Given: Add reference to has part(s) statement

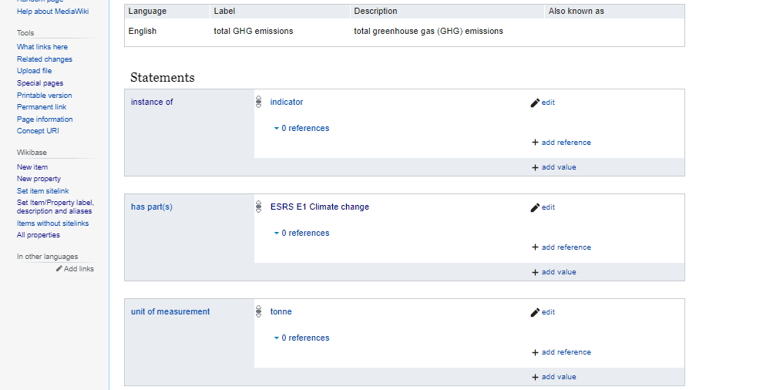Looking at the screenshot, I should pos(561,247).
